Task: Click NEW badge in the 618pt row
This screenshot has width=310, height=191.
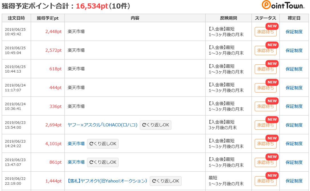Action: [x=272, y=64]
